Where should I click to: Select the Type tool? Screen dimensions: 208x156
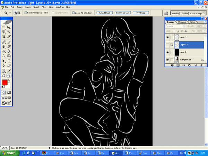coord(9,61)
